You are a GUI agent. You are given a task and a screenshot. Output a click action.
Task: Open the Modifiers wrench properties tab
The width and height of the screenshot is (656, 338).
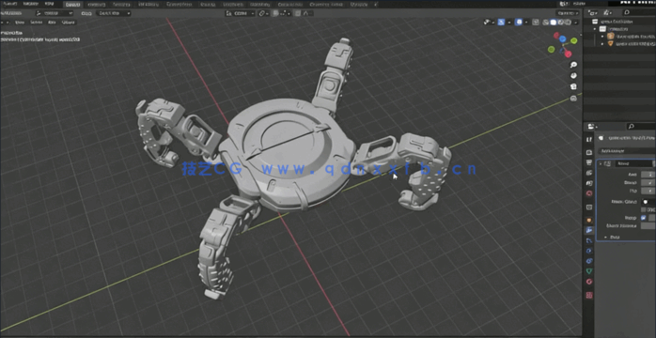589,230
